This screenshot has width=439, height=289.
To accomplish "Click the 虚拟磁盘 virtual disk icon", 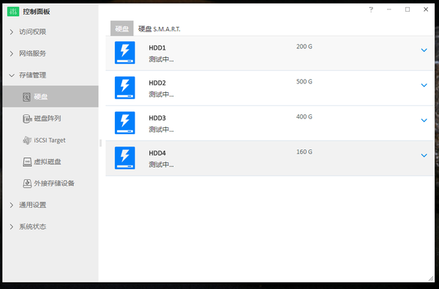I will [x=27, y=162].
